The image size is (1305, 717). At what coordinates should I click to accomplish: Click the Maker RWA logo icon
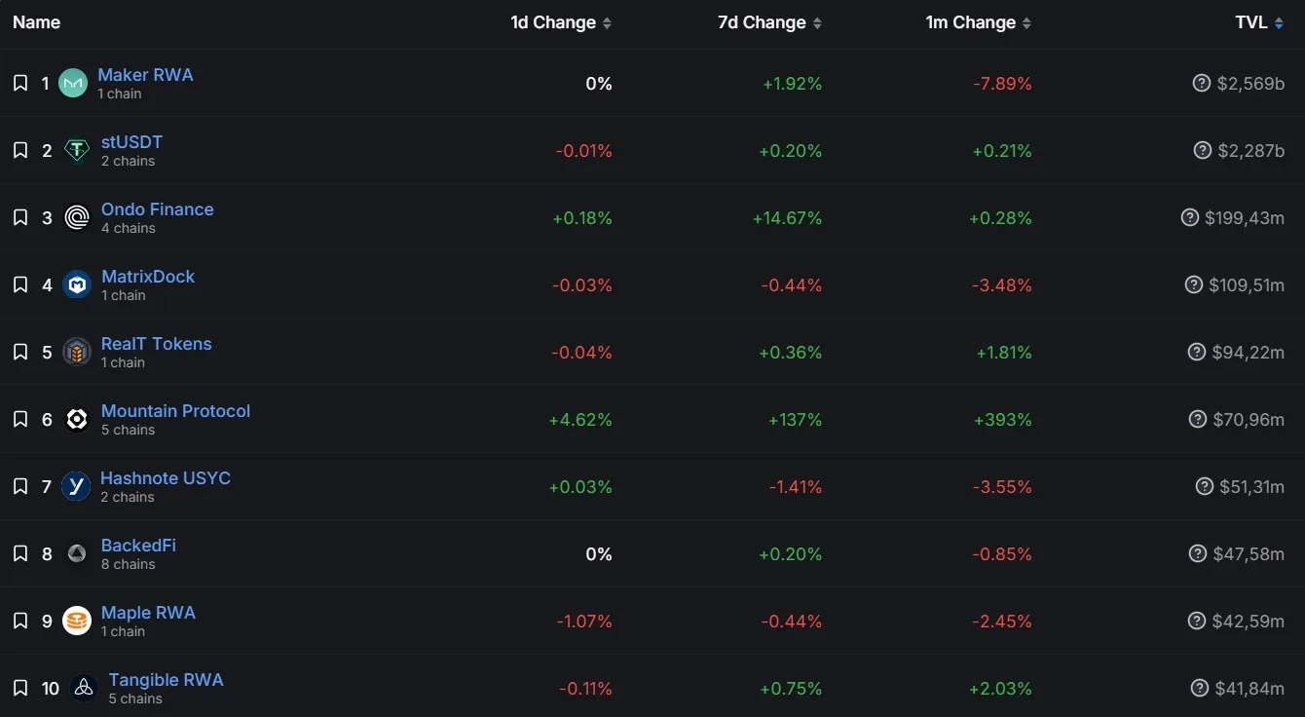click(x=73, y=84)
